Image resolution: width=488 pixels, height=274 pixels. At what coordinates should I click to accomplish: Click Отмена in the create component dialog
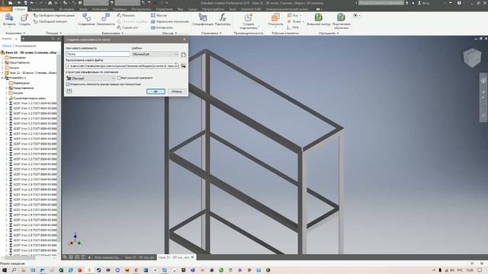(177, 91)
